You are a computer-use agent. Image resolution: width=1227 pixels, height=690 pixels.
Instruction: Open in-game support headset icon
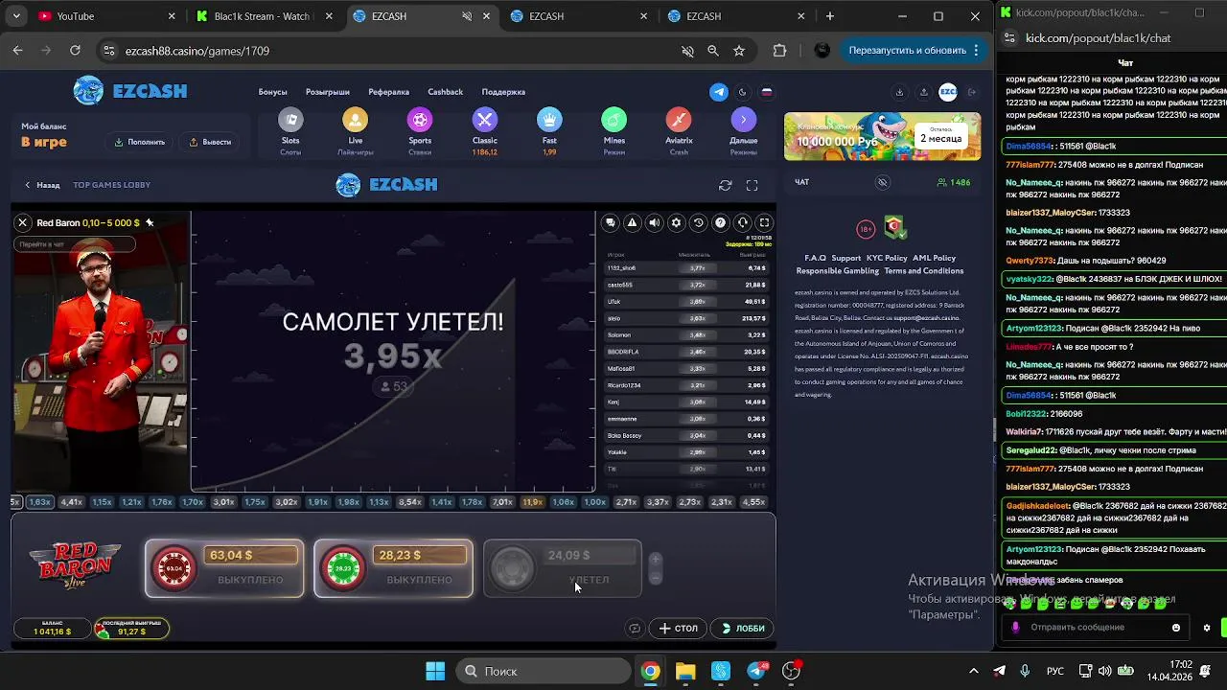(742, 222)
